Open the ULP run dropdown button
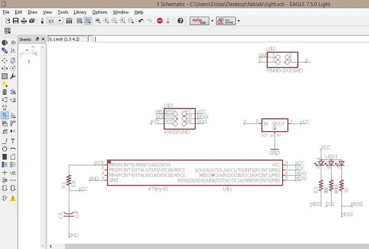This screenshot has height=249, width=369. pos(88,21)
